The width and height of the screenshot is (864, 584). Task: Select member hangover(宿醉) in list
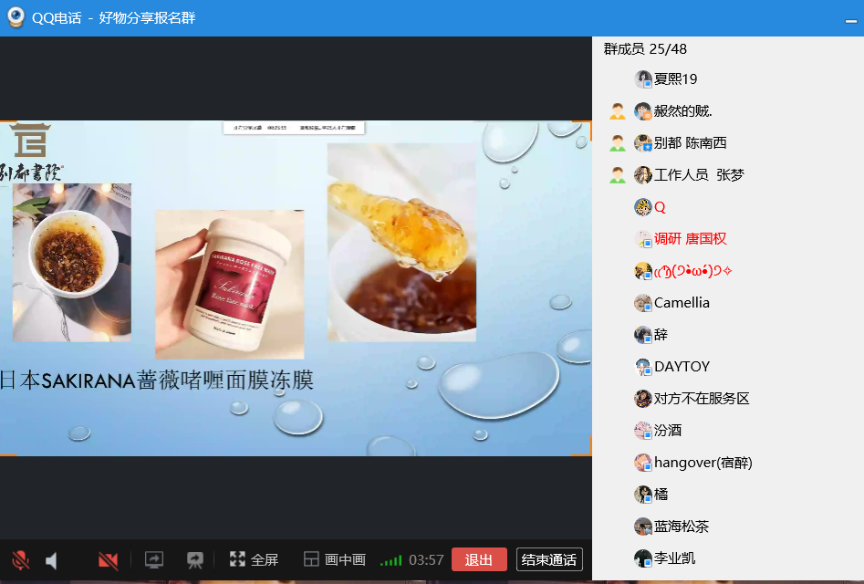coord(702,463)
